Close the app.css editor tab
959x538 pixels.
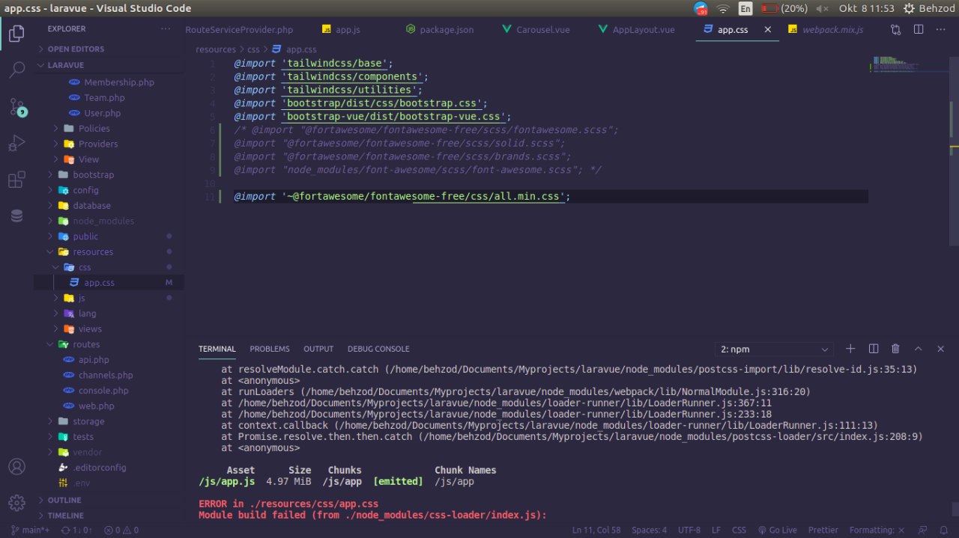767,30
